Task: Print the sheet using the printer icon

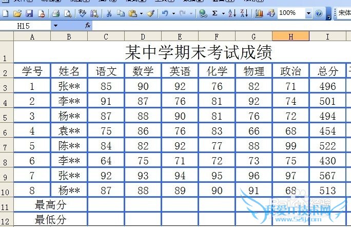Action: click(55, 14)
